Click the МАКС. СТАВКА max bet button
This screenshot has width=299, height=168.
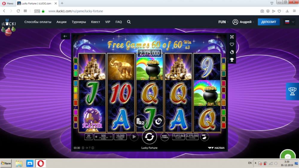tap(164, 137)
